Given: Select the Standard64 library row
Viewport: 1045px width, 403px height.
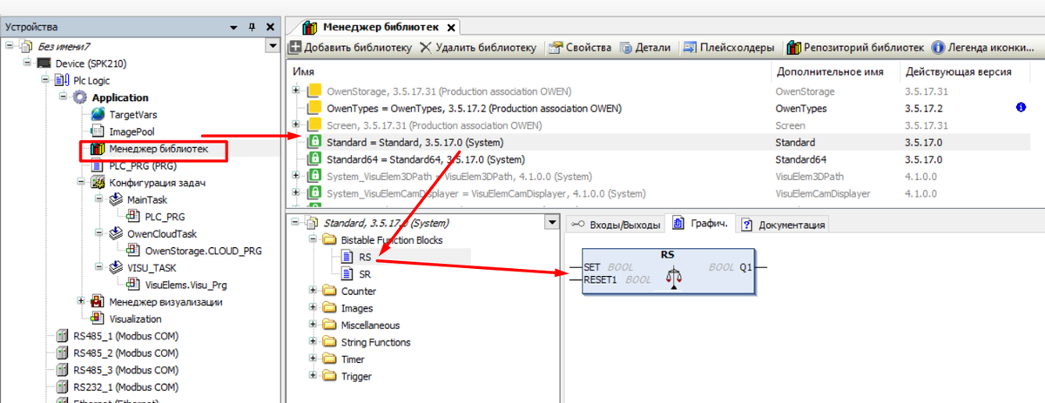Looking at the screenshot, I should (660, 159).
